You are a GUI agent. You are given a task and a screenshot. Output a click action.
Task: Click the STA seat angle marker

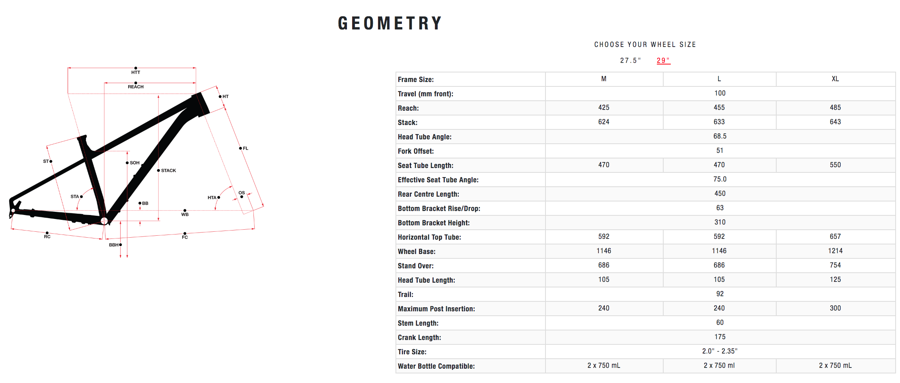(81, 197)
